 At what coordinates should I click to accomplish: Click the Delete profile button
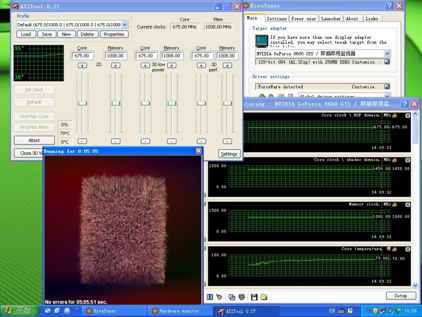87,34
